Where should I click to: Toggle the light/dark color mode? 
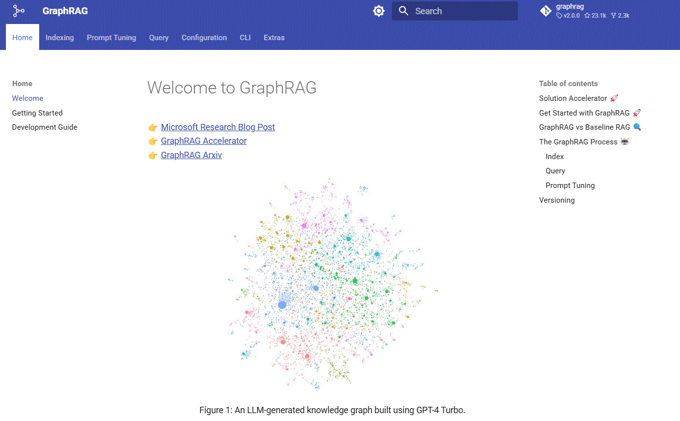379,11
